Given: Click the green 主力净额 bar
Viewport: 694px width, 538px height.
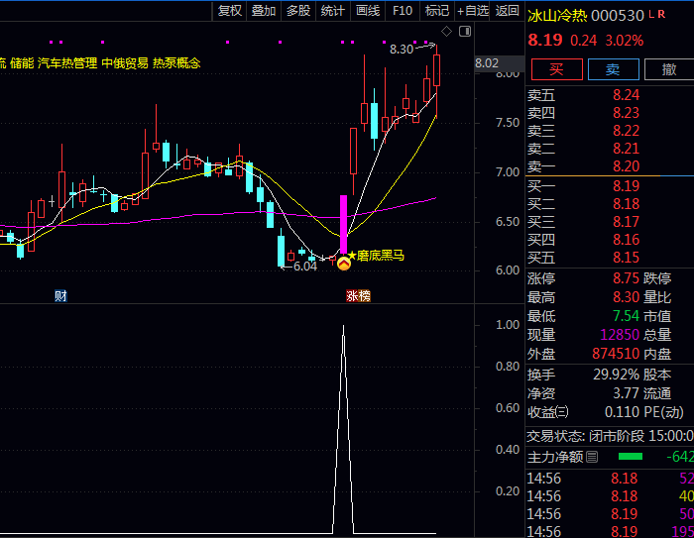Looking at the screenshot, I should [631, 457].
